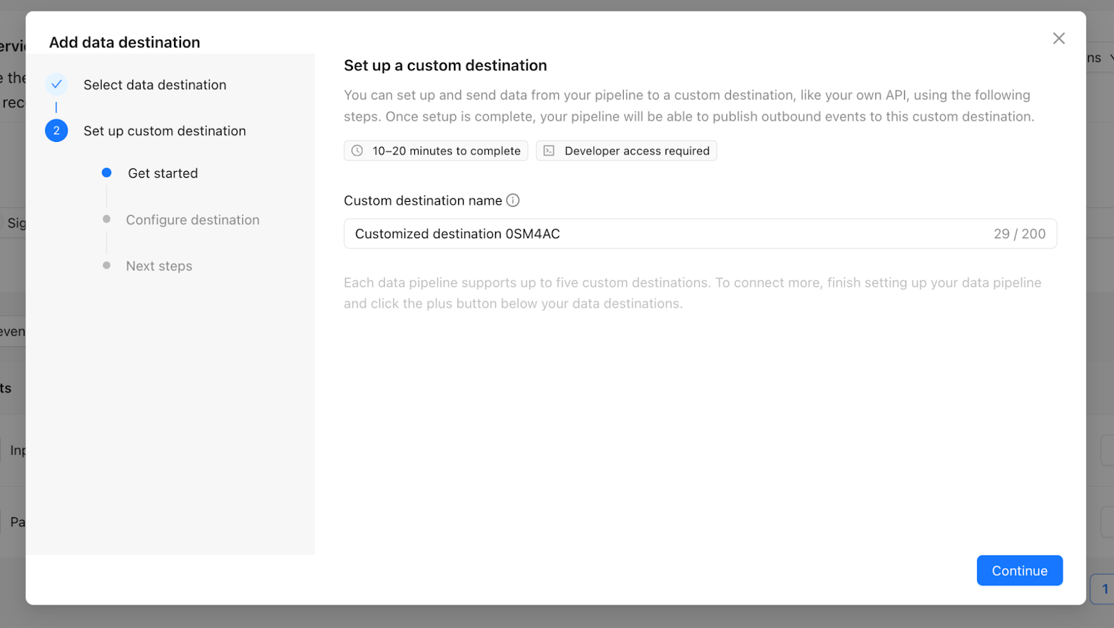The height and width of the screenshot is (628, 1114).
Task: Click the checkmark icon for Select data destination
Action: pos(56,84)
